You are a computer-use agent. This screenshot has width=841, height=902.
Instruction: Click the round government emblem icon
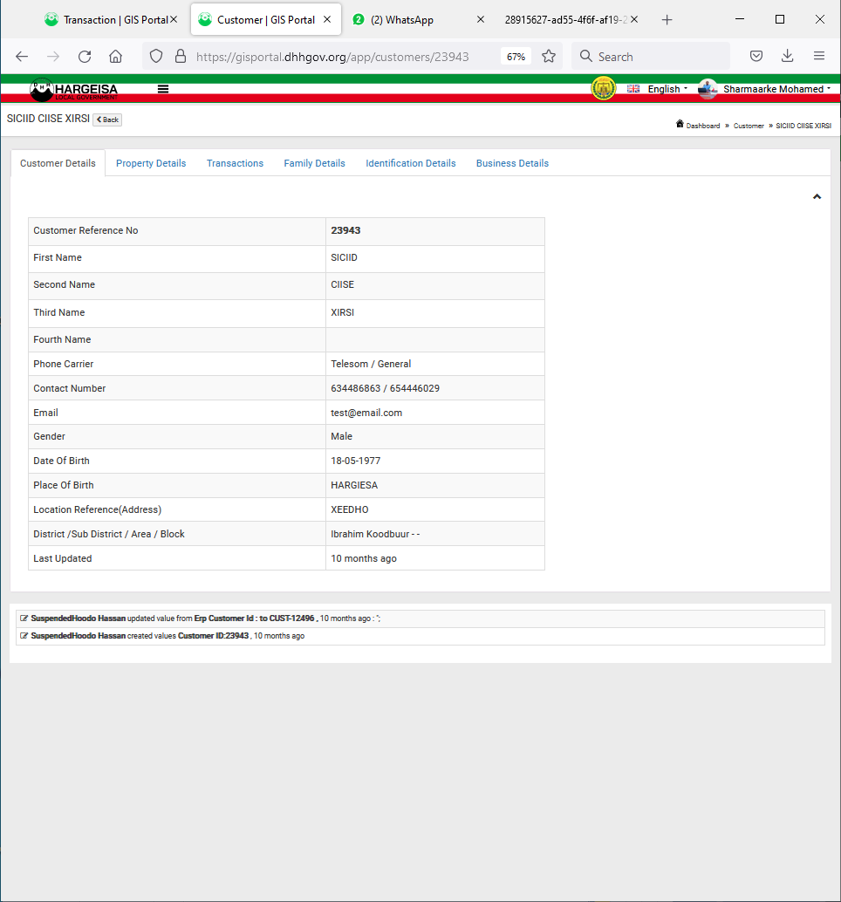pyautogui.click(x=604, y=89)
